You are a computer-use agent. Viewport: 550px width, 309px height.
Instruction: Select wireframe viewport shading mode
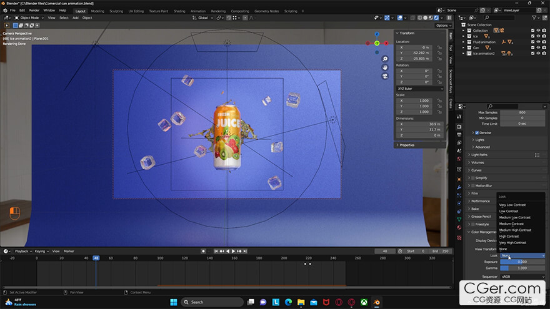click(x=420, y=17)
